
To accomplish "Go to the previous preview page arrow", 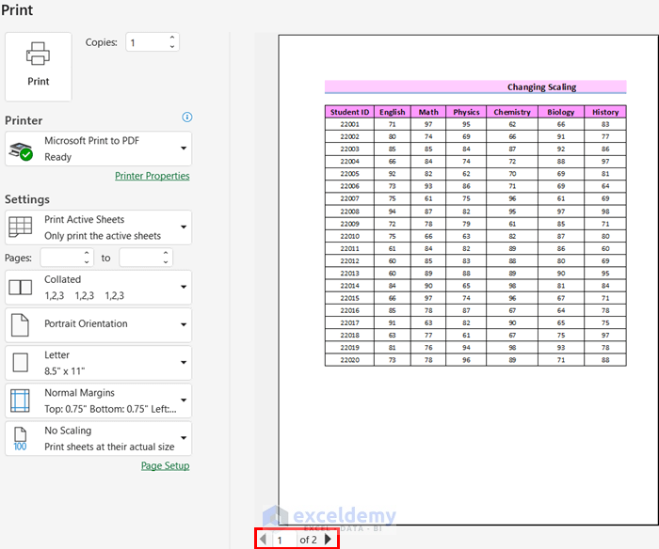I will point(263,539).
